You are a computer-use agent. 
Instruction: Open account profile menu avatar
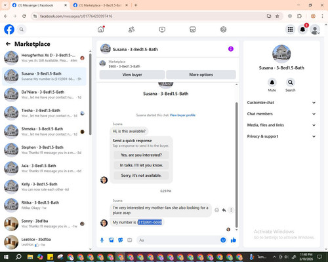[315, 29]
